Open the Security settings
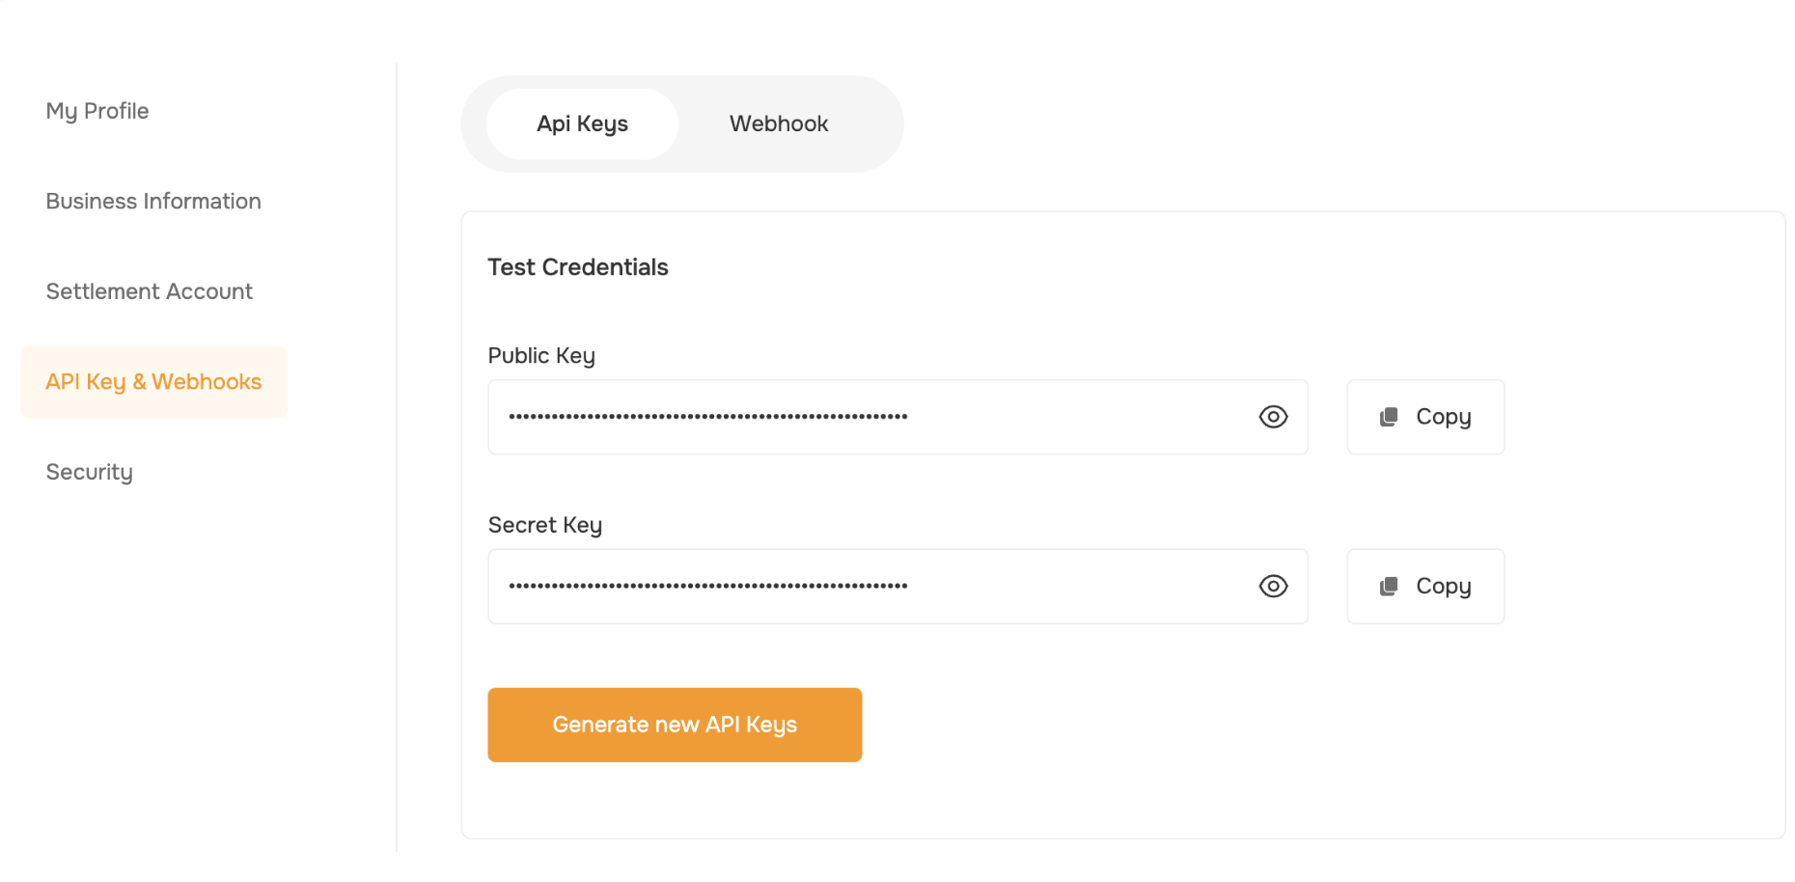Screen dimensions: 1795x882 pos(90,472)
